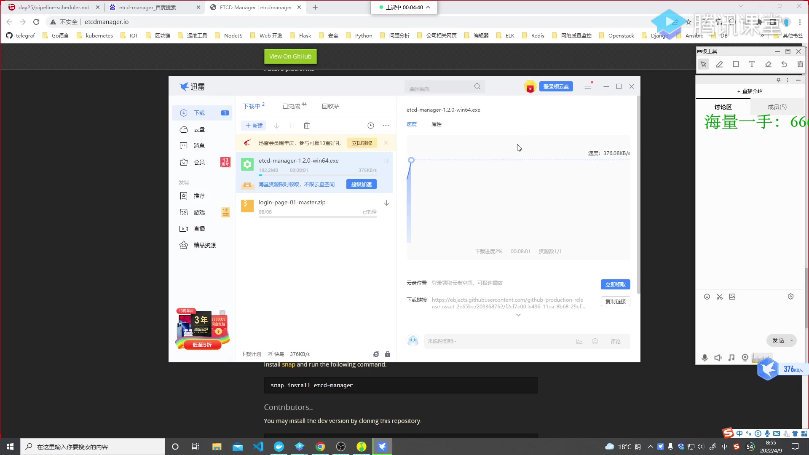Screen dimensions: 809x455
Task: Switch to the 已完成 tab
Action: 294,106
